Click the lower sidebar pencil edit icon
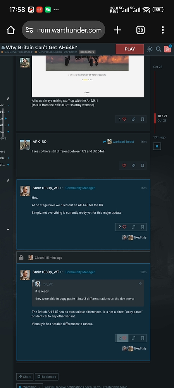The width and height of the screenshot is (174, 388). click(8, 181)
